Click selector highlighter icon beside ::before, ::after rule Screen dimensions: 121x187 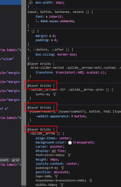pyautogui.click(x=67, y=50)
